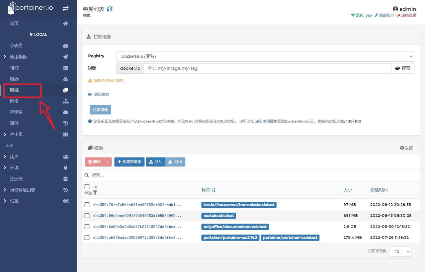This screenshot has width=425, height=272.
Task: Open the 我的账户 link
Action: (384, 15)
